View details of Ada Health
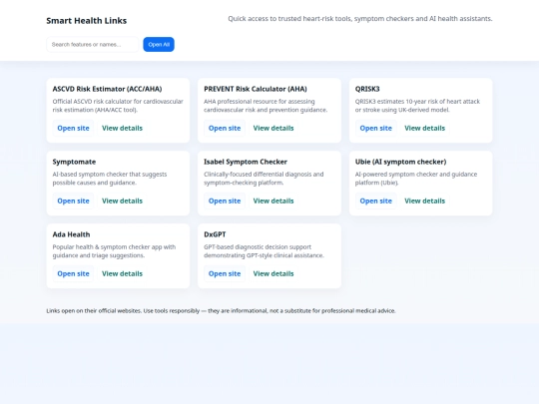Viewport: 539px width, 404px height. [122, 273]
